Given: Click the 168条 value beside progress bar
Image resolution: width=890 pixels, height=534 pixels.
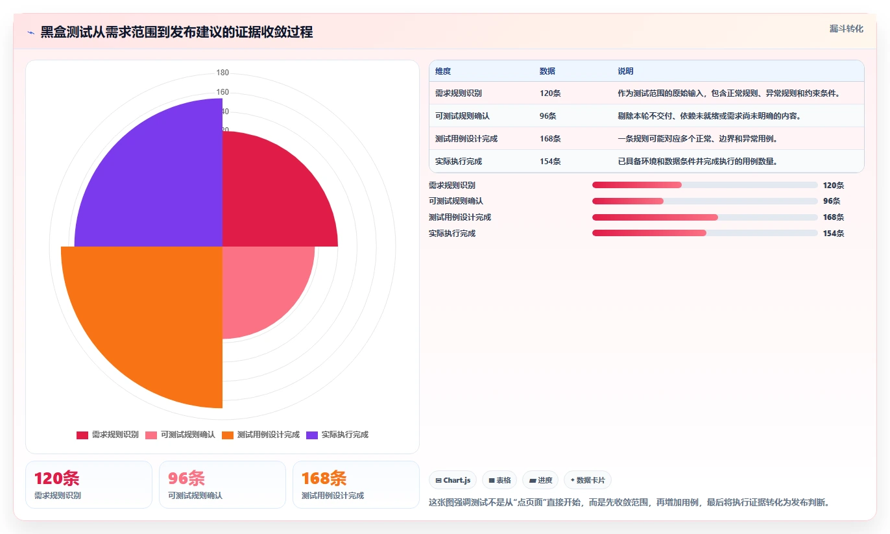Looking at the screenshot, I should click(834, 217).
